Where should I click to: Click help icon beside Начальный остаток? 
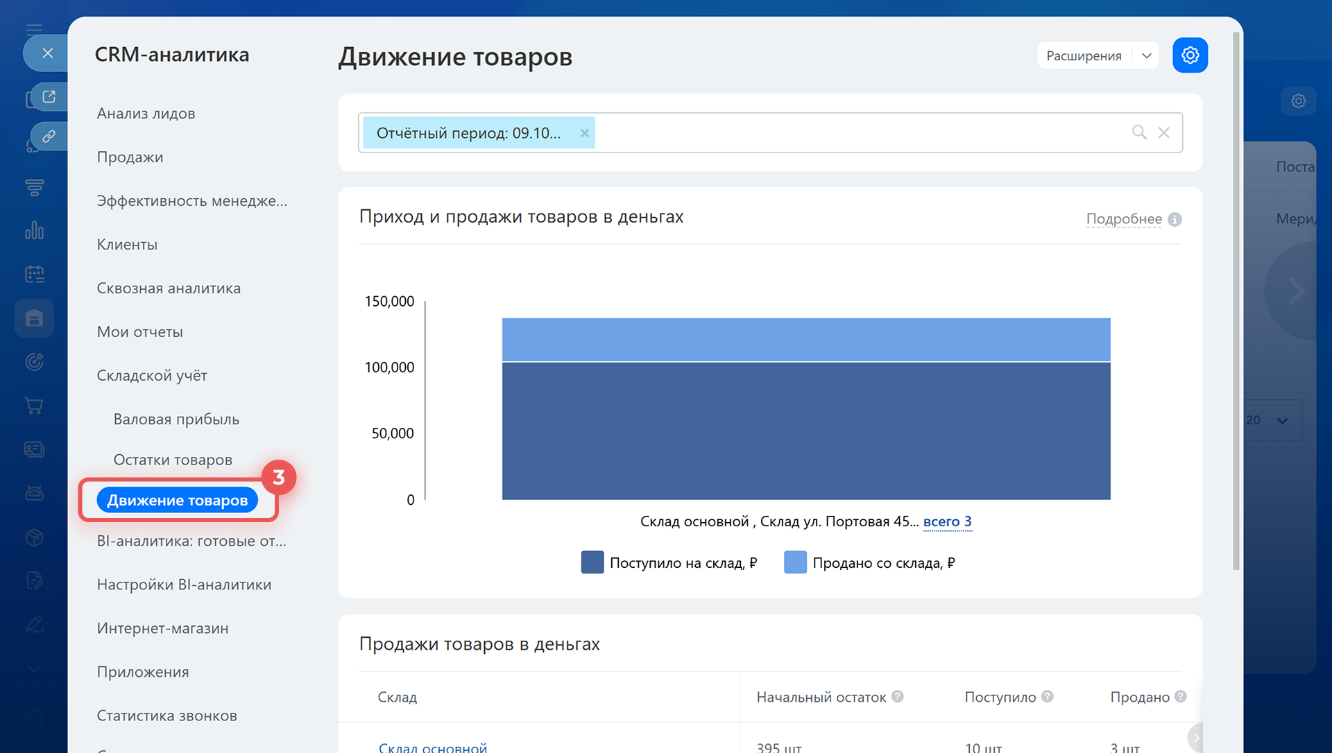click(897, 696)
